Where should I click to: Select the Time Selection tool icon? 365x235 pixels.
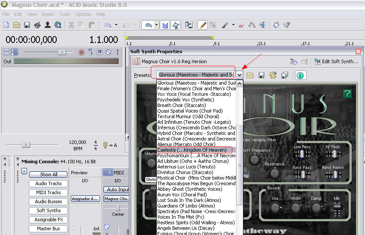[x=262, y=24]
